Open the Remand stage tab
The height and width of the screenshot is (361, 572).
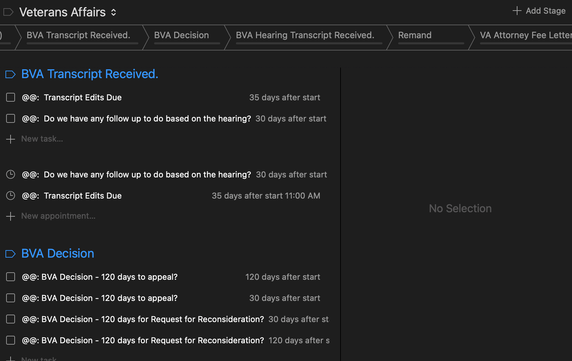[415, 35]
